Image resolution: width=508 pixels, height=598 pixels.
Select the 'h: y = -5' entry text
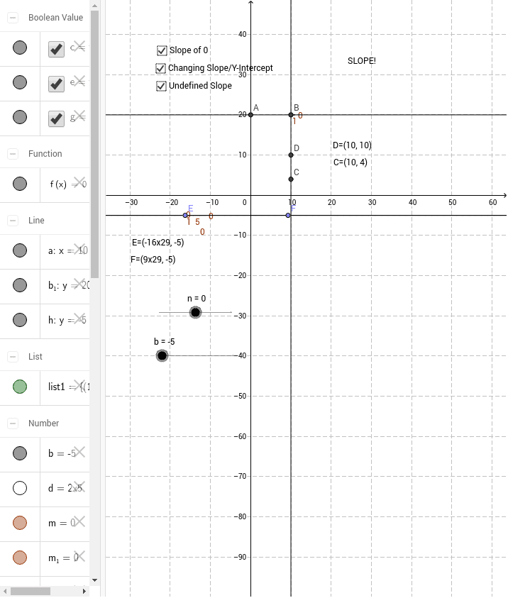[x=67, y=321]
